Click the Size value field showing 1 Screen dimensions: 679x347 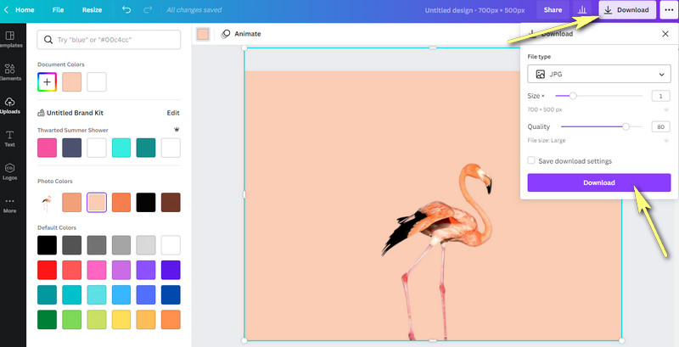coord(661,96)
